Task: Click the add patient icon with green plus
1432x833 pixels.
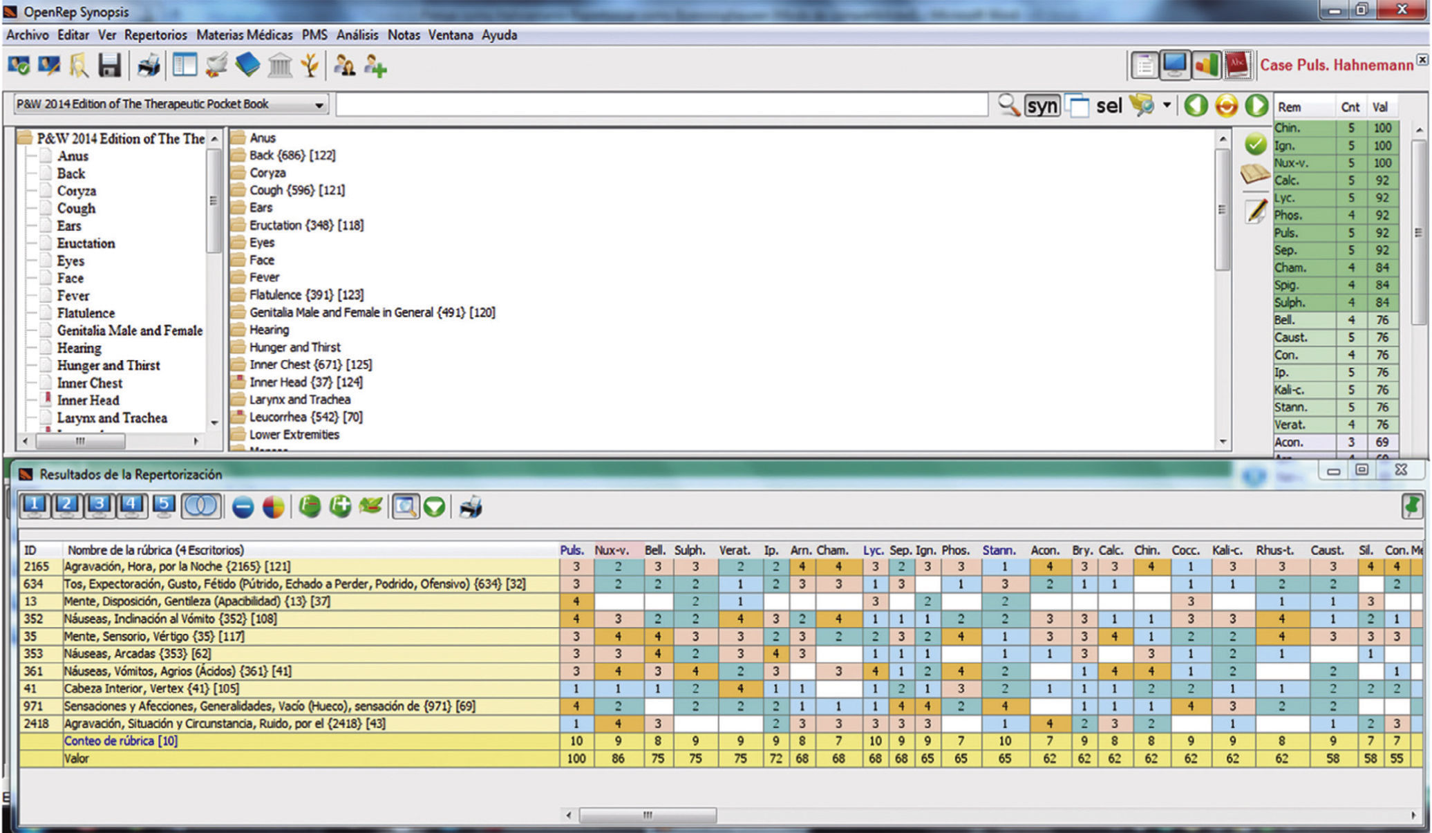Action: tap(375, 66)
